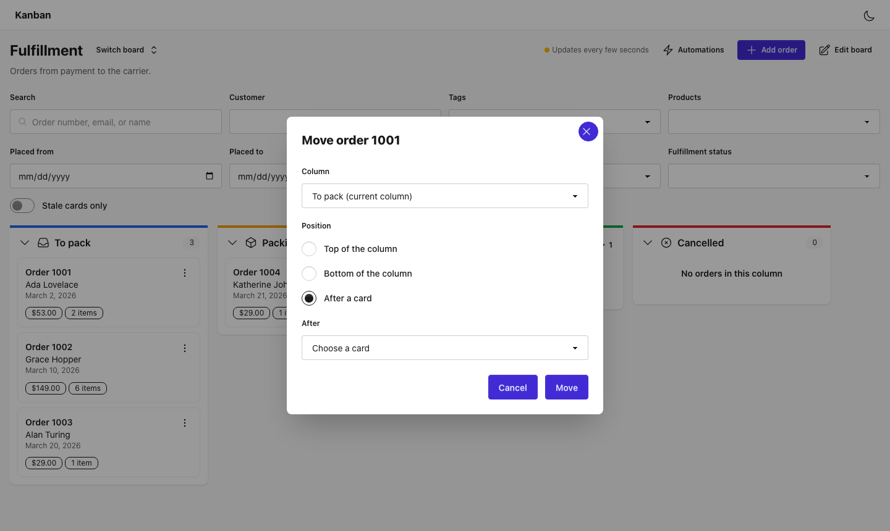This screenshot has height=531, width=890.
Task: Click Ada Lovelace customer name
Action: [52, 285]
